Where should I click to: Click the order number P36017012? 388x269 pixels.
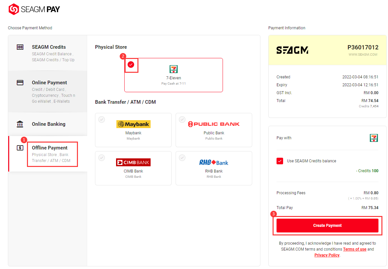point(363,47)
